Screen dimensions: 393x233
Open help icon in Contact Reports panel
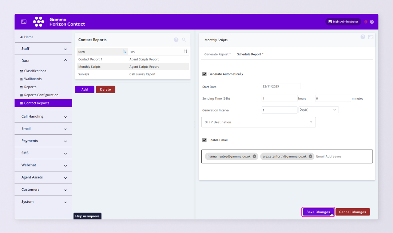pos(176,40)
